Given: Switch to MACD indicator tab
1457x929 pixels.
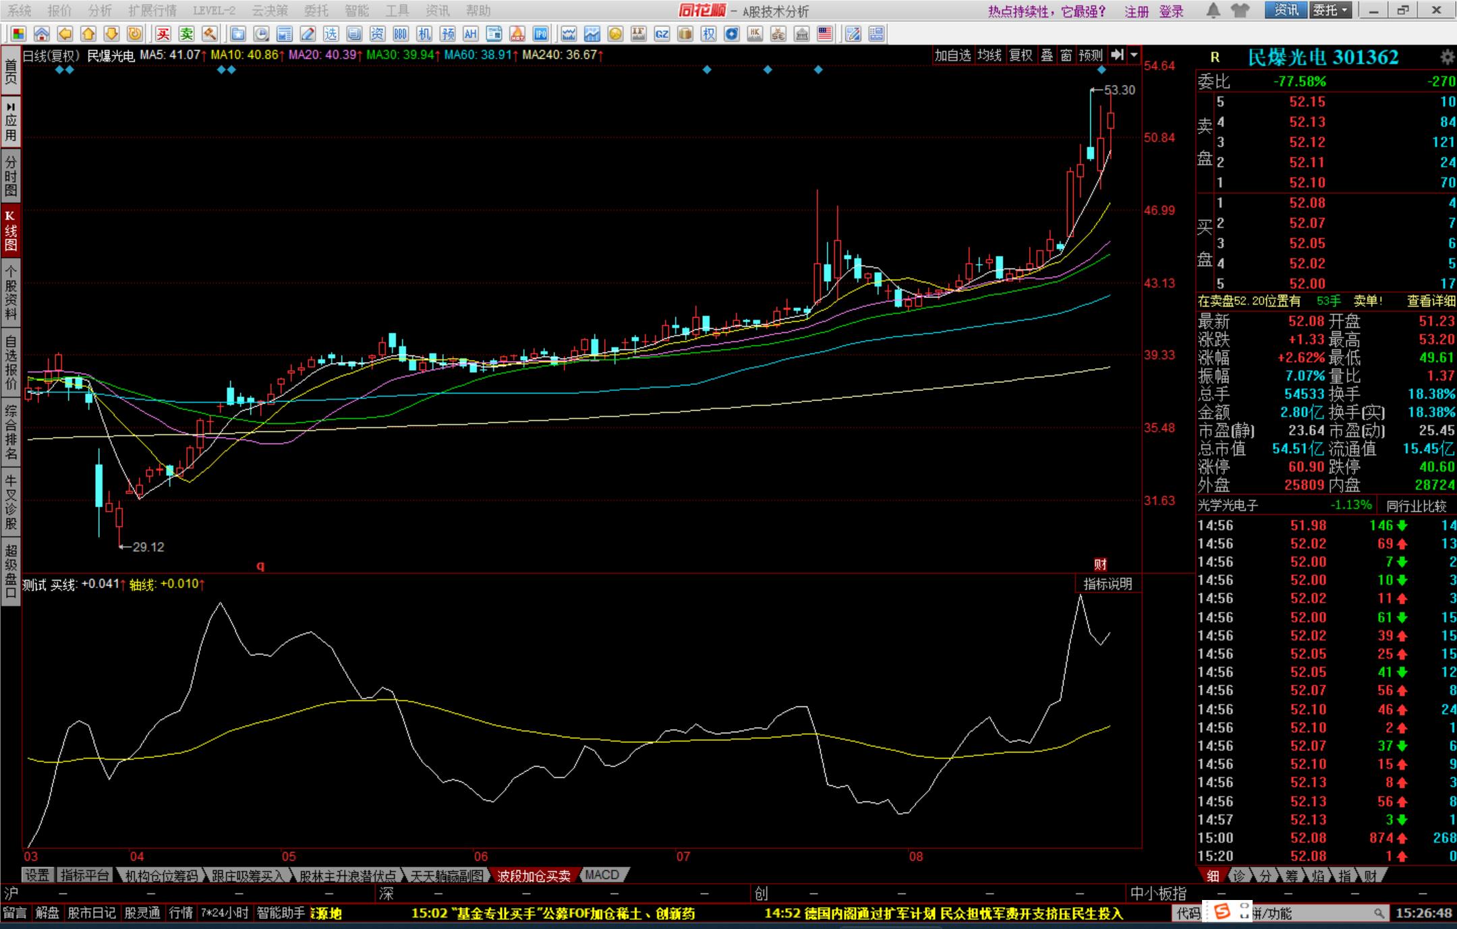Looking at the screenshot, I should 602,875.
